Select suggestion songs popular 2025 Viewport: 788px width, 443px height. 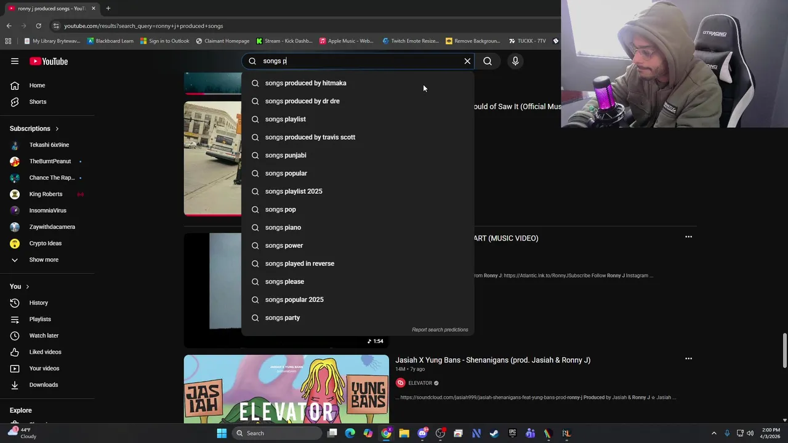358,300
